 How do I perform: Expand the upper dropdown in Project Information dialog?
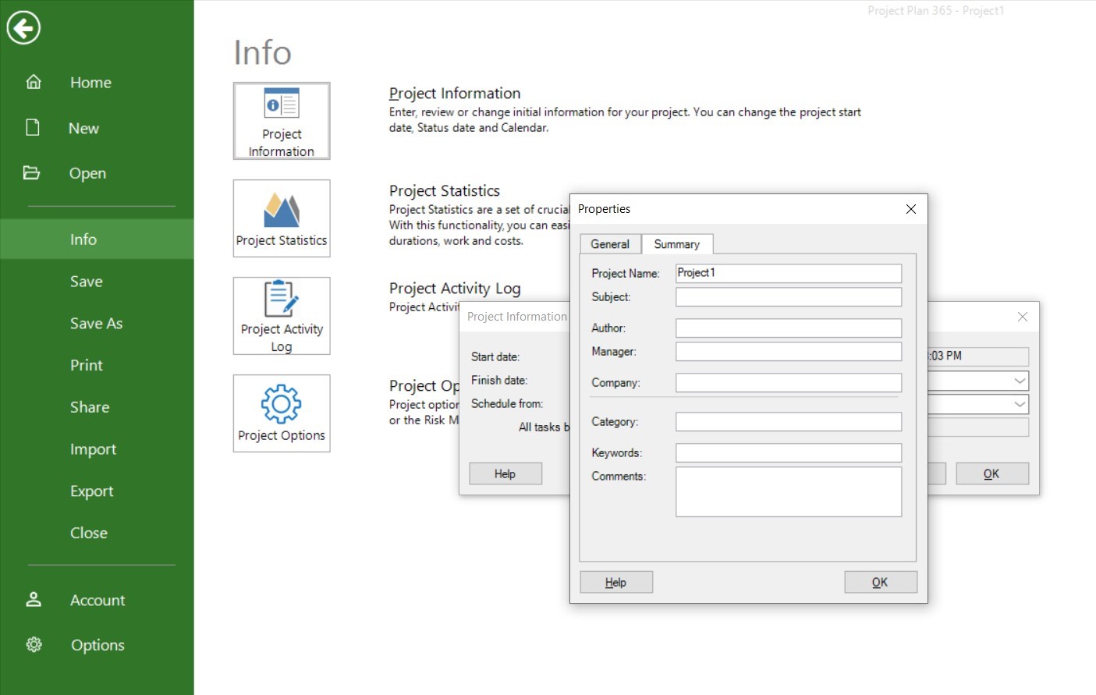point(1020,381)
